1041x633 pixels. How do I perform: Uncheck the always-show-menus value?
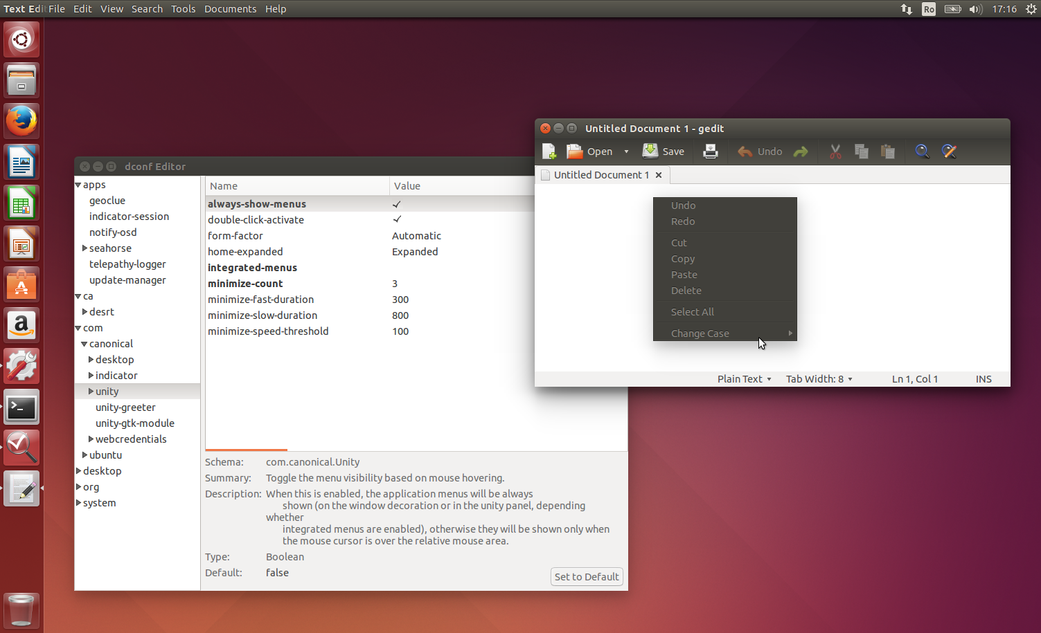coord(396,203)
